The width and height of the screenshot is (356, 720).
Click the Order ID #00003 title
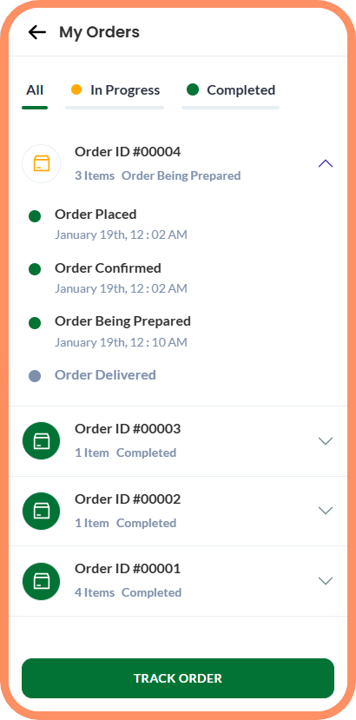pyautogui.click(x=128, y=429)
